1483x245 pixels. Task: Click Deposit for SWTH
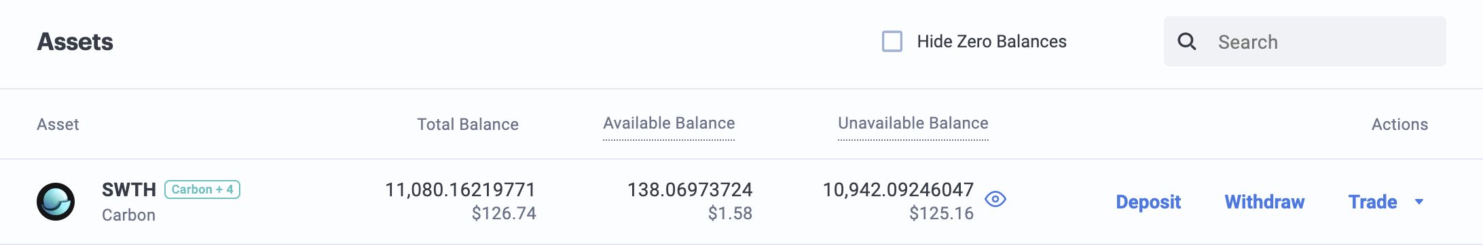tap(1148, 202)
